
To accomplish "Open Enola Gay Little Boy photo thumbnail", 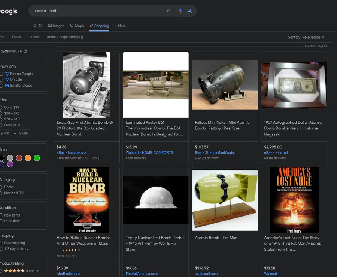I will (x=86, y=85).
